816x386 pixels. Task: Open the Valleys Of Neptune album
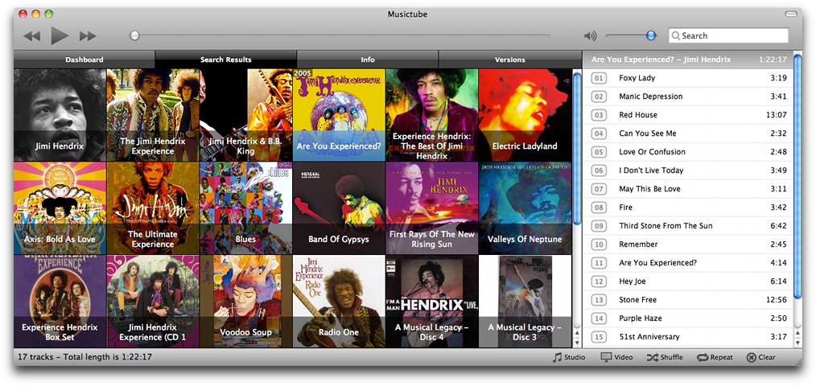click(525, 208)
